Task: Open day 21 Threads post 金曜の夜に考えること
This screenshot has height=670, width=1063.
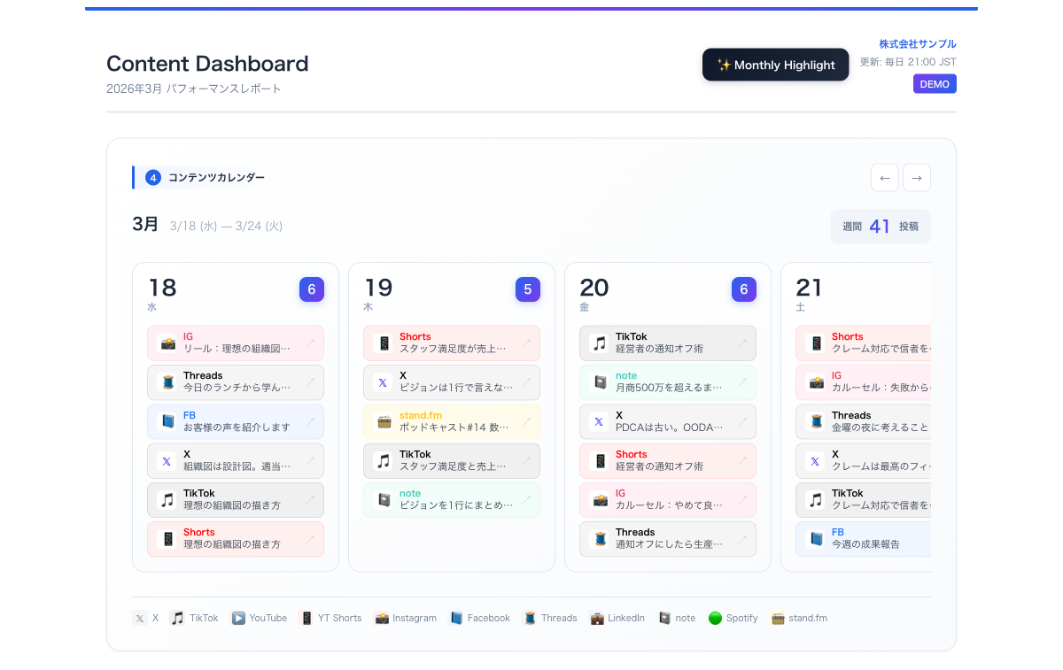Action: 864,421
